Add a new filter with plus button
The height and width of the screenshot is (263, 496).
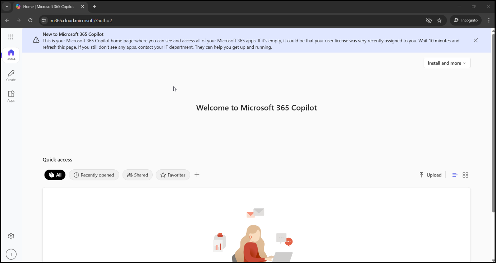[197, 175]
